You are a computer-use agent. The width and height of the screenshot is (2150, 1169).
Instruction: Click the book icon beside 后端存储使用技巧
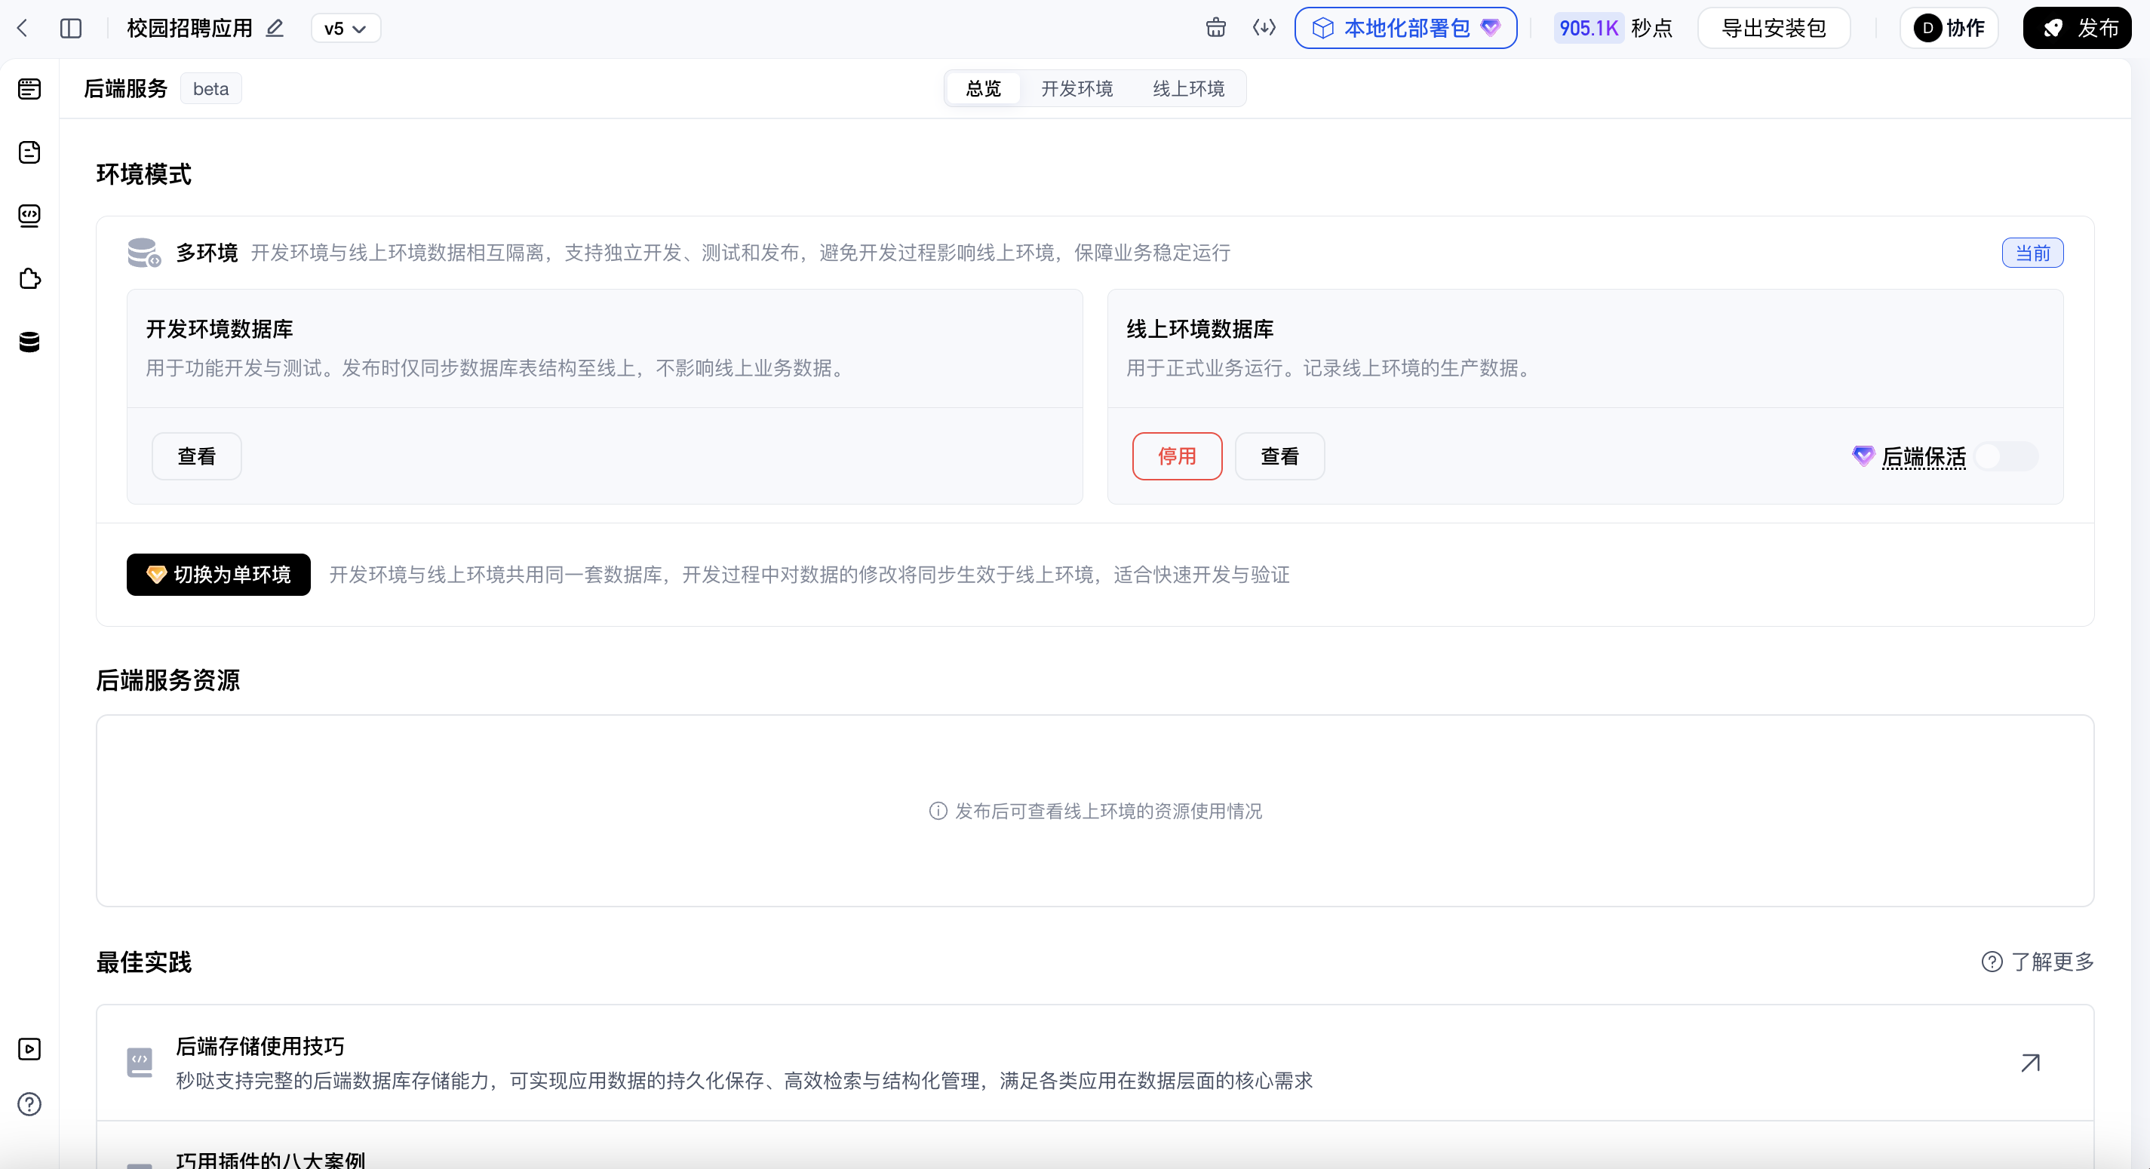coord(140,1063)
